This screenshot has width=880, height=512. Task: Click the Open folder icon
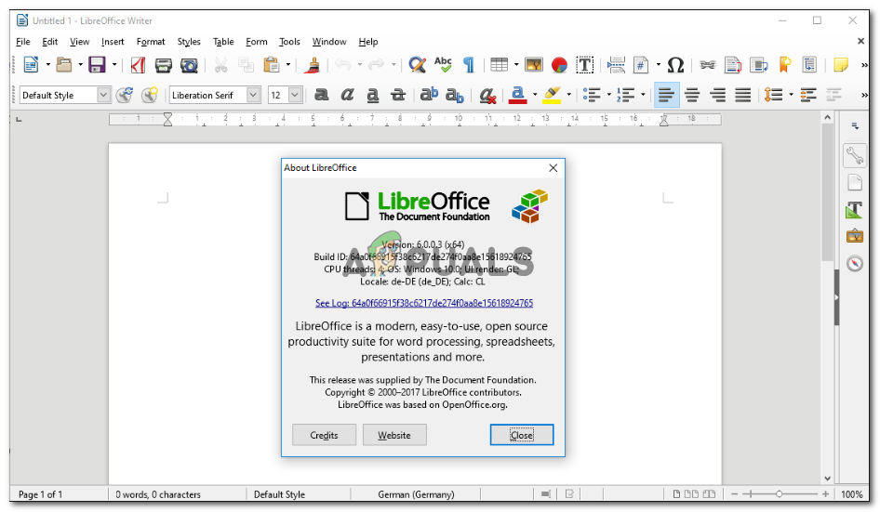pos(64,65)
